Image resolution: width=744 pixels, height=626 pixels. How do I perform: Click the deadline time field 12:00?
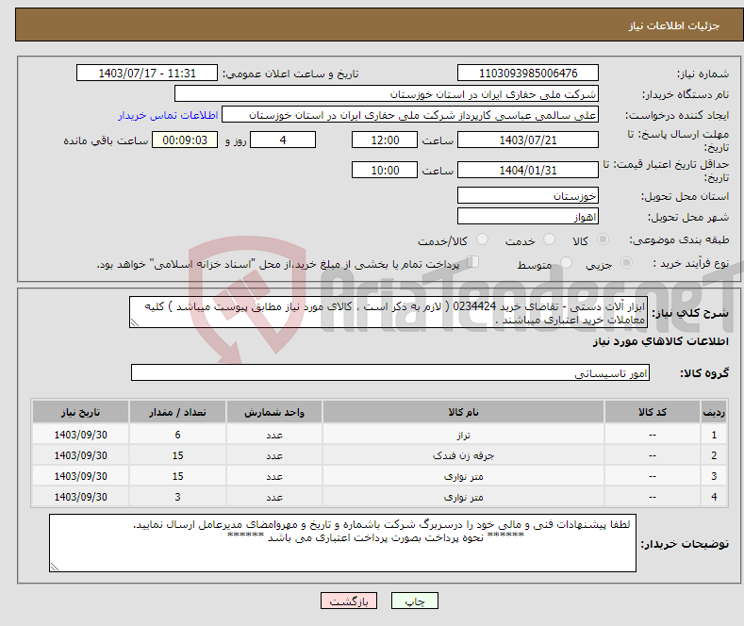385,140
